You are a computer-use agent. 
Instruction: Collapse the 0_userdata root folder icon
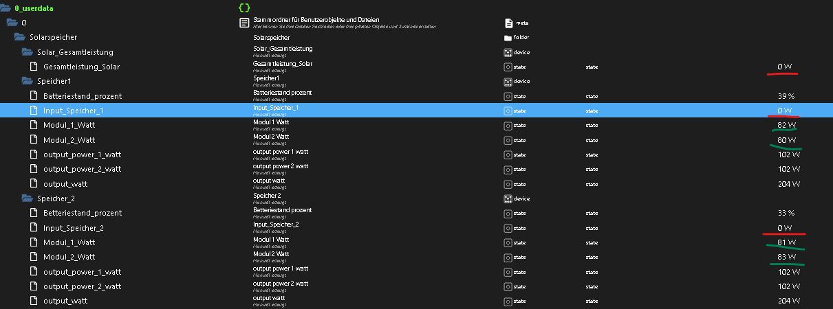(5, 8)
